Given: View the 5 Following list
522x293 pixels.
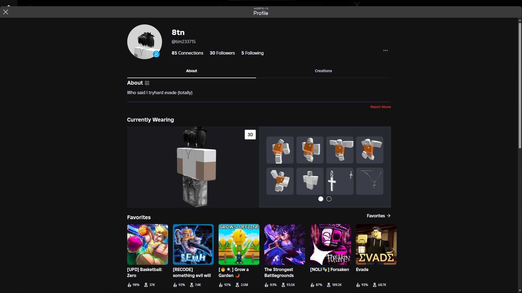Looking at the screenshot, I should pos(252,53).
